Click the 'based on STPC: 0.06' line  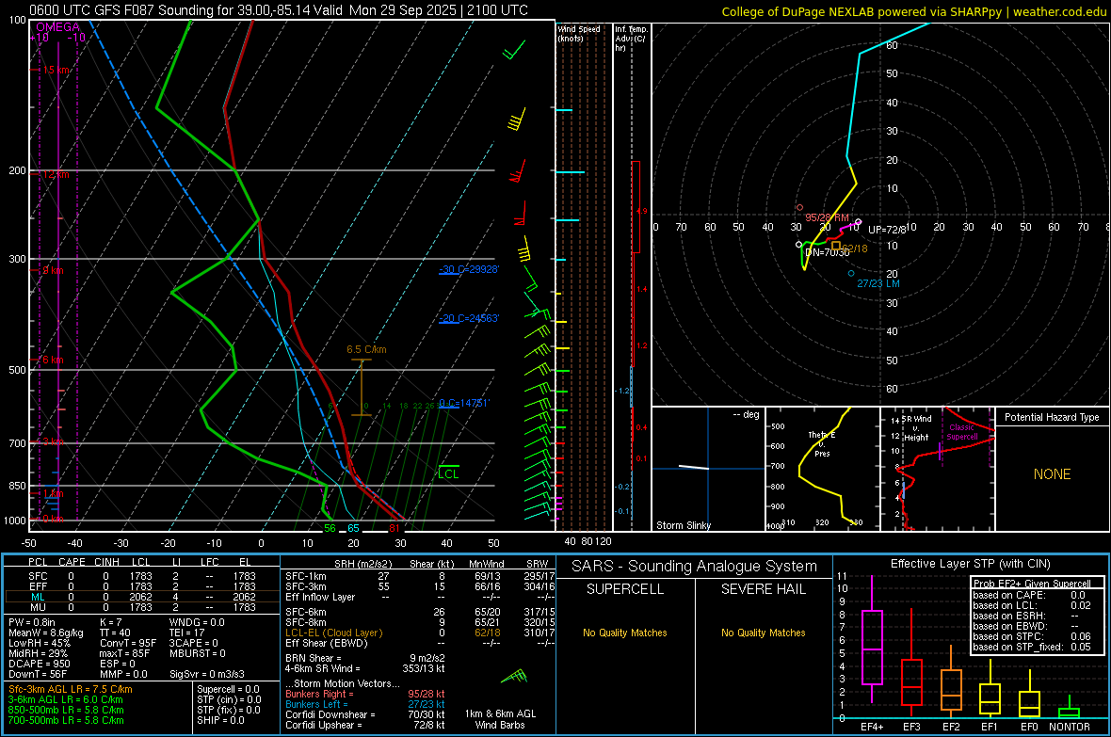coord(1032,636)
